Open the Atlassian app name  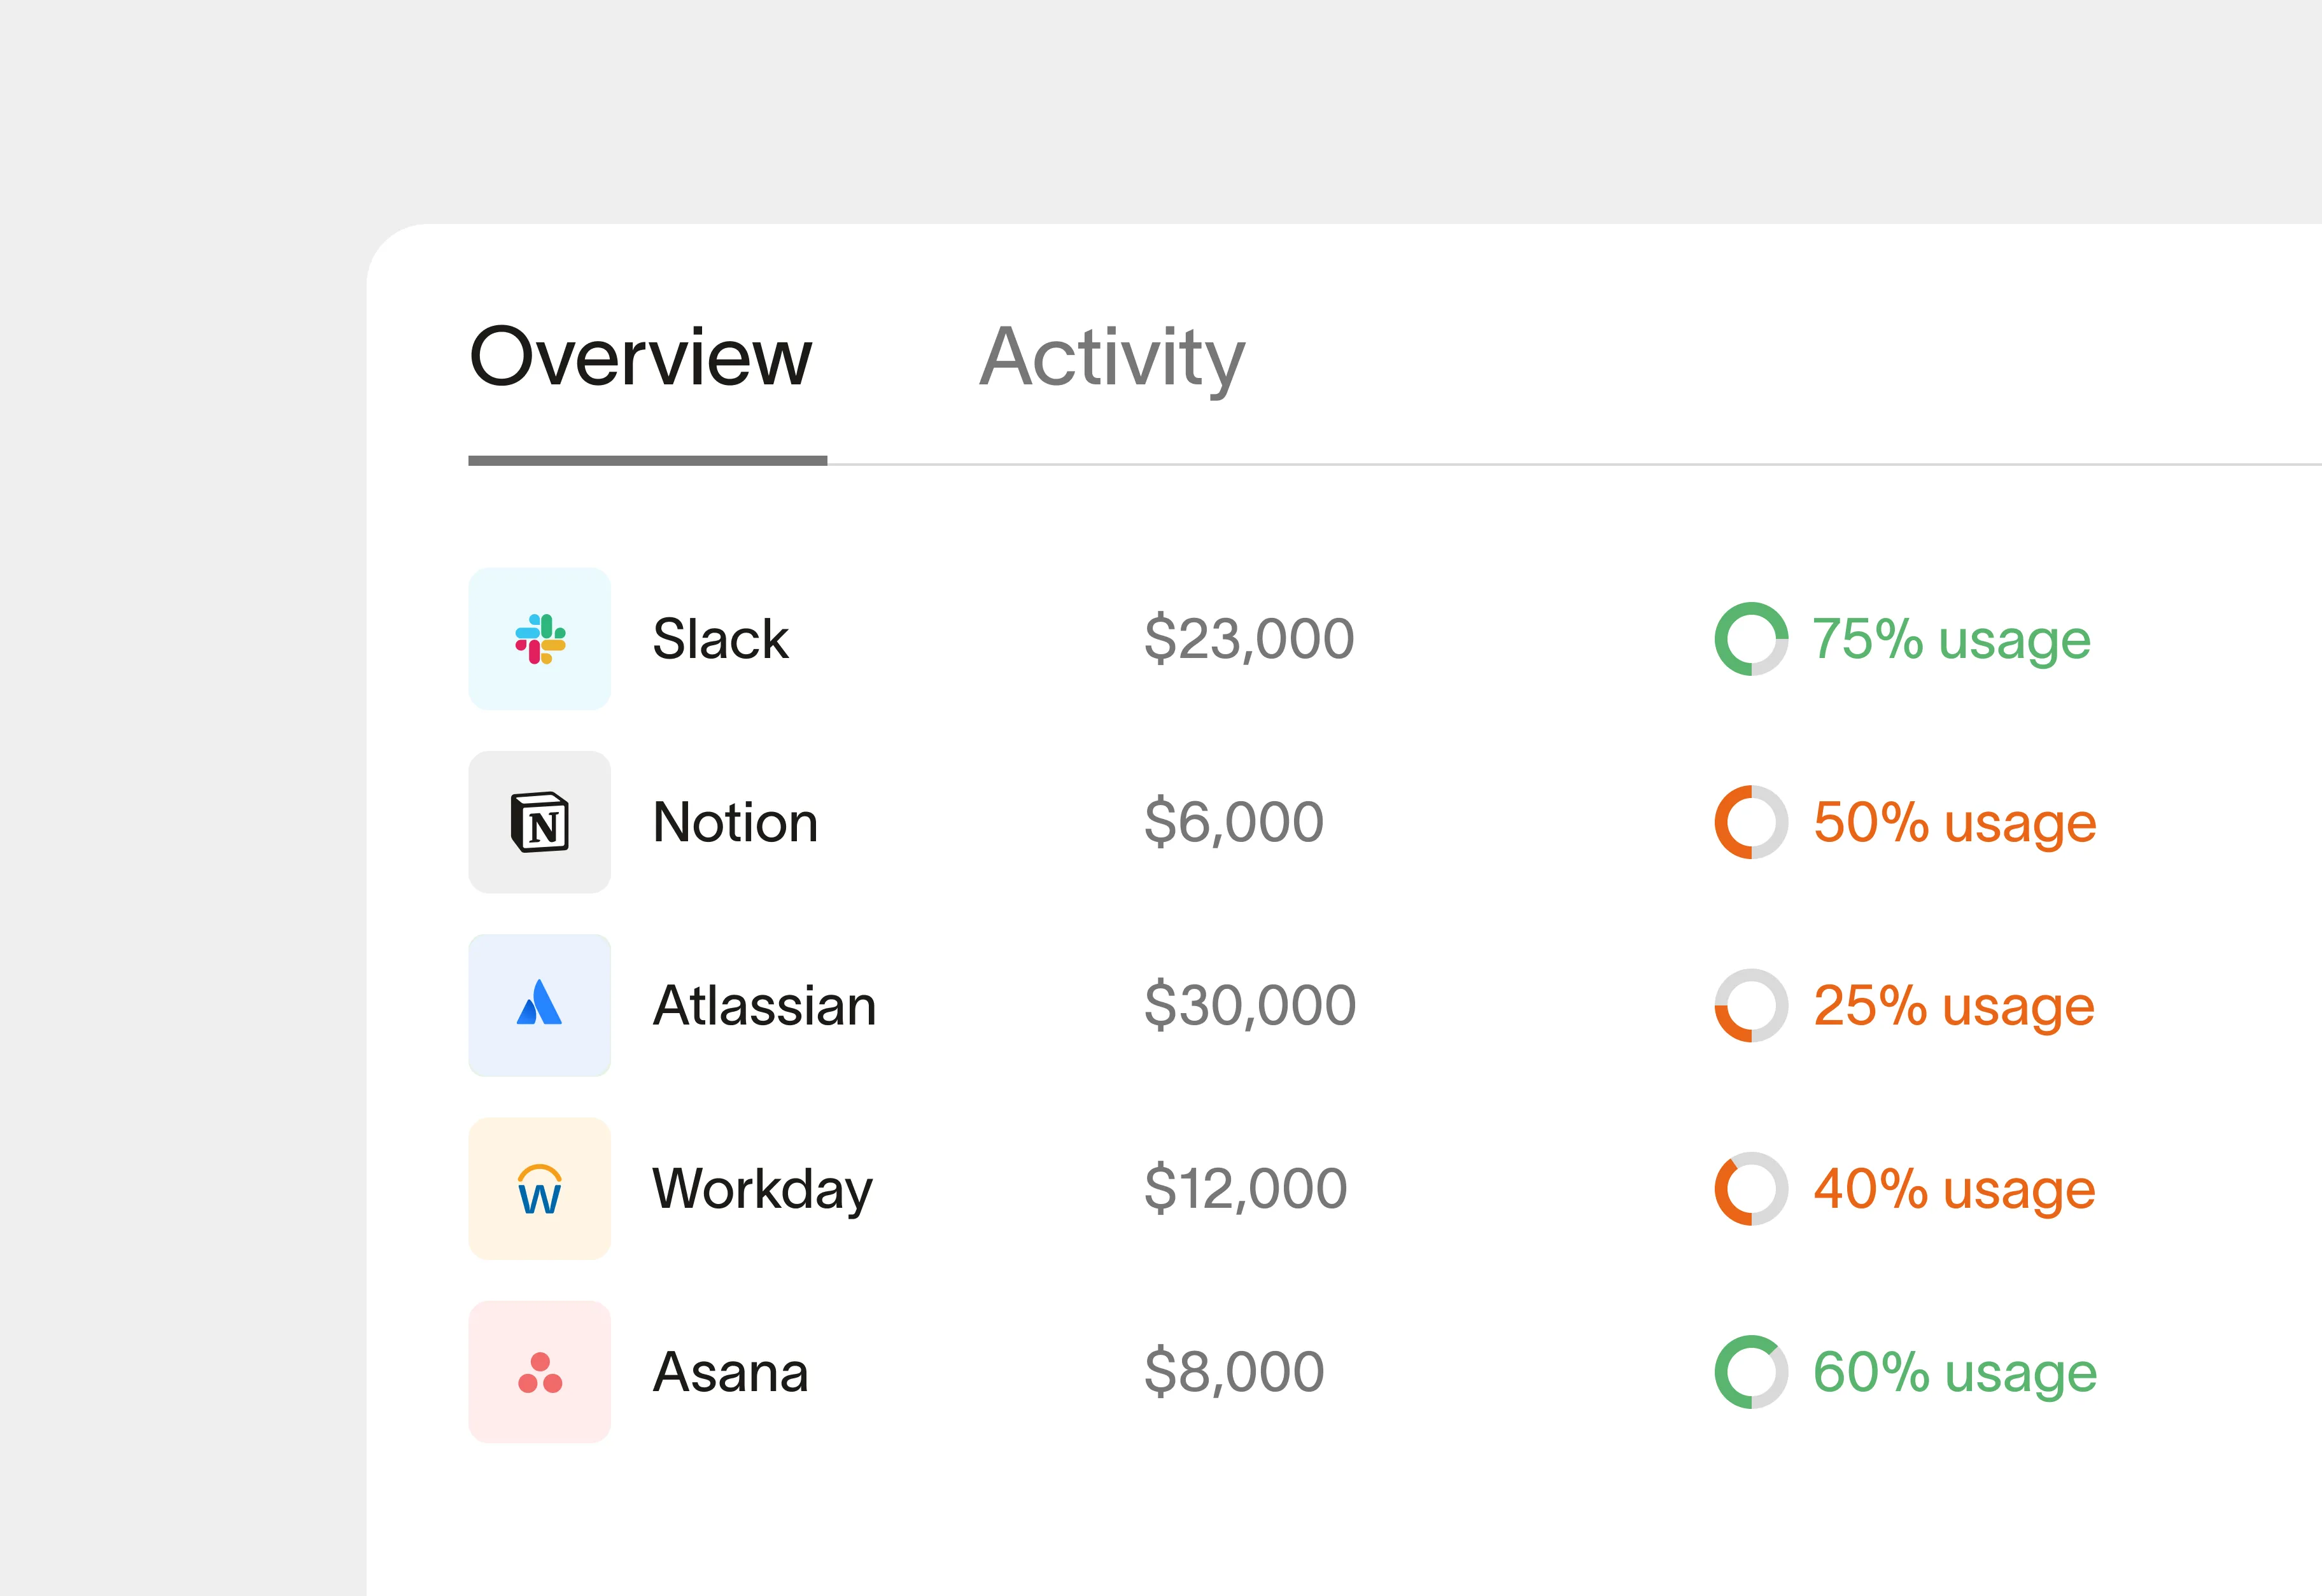click(764, 1005)
